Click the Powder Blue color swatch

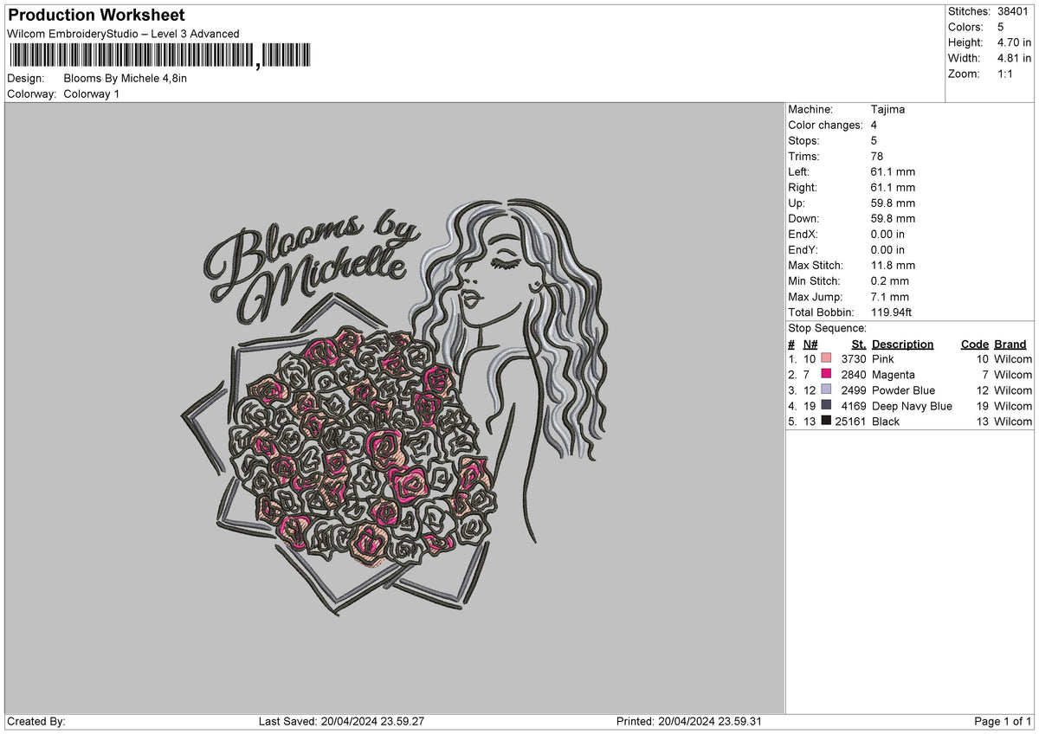pos(824,390)
